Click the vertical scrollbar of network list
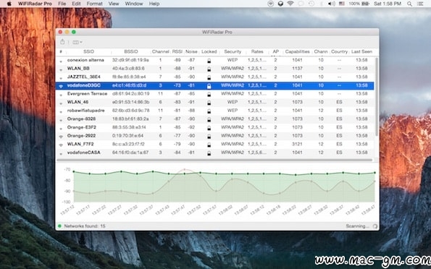The image size is (431, 269). 377,97
